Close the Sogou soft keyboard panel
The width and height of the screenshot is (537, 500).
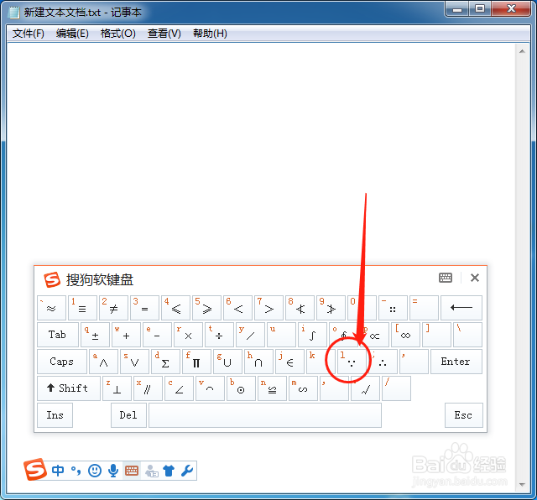click(x=475, y=278)
